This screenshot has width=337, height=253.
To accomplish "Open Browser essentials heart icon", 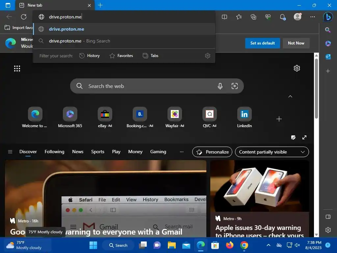I will (x=268, y=17).
